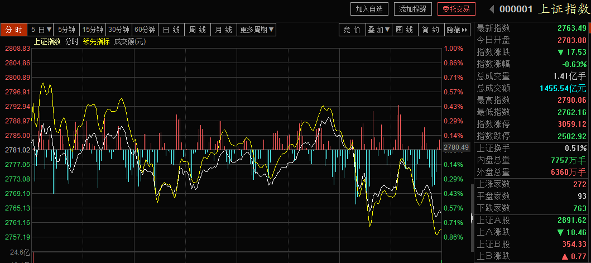The width and height of the screenshot is (591, 263).
Task: Open the 叠加 overlay dropdown
Action: click(x=379, y=30)
